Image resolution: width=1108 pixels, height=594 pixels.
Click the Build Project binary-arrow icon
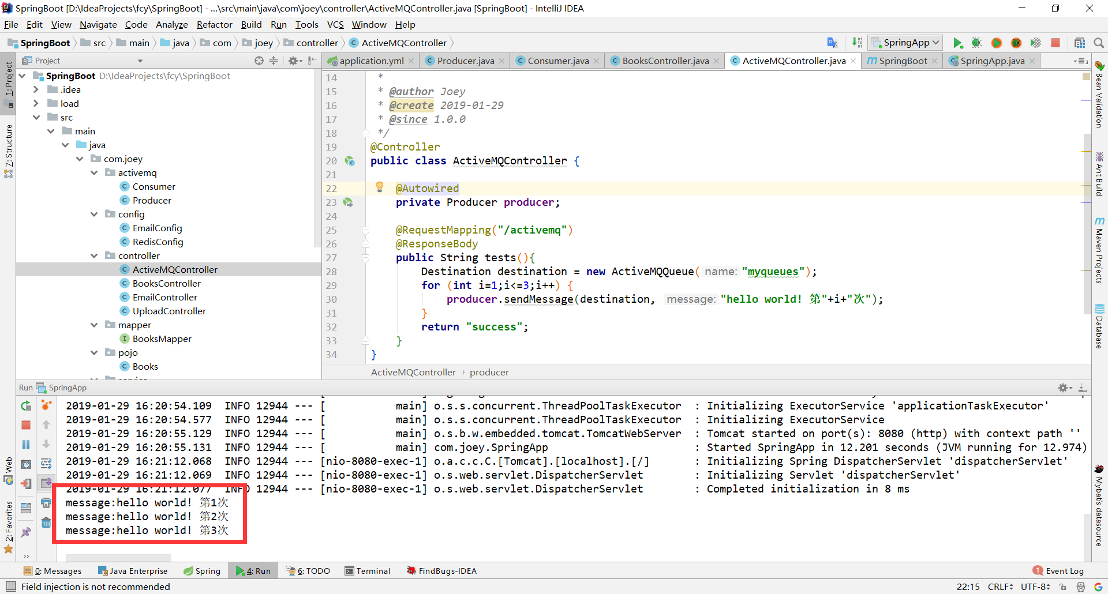(857, 43)
